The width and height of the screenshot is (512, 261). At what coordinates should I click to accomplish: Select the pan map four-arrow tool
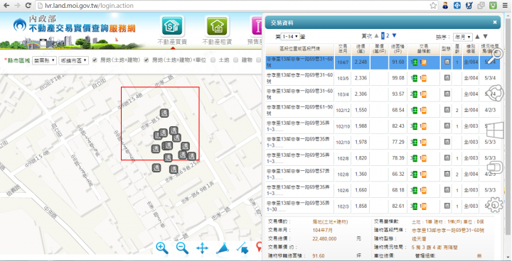pos(203,248)
